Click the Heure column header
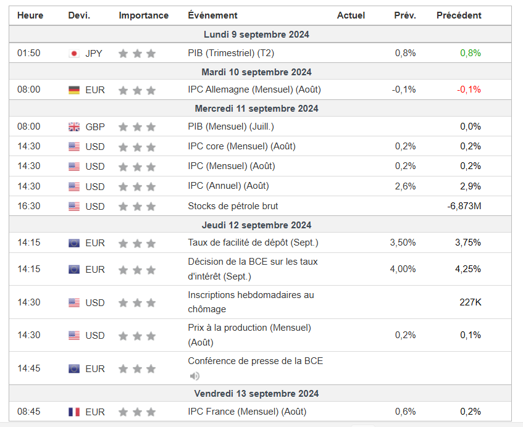Image resolution: width=523 pixels, height=427 pixels. [x=30, y=15]
